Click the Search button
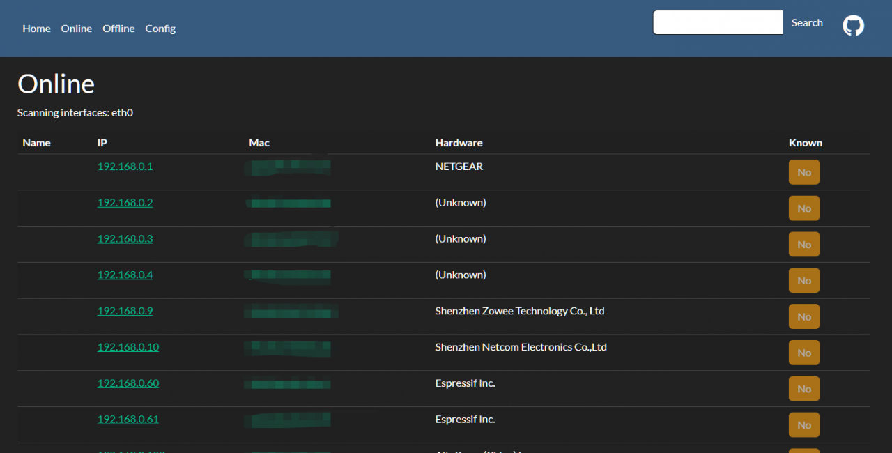This screenshot has height=453, width=892. [x=807, y=23]
